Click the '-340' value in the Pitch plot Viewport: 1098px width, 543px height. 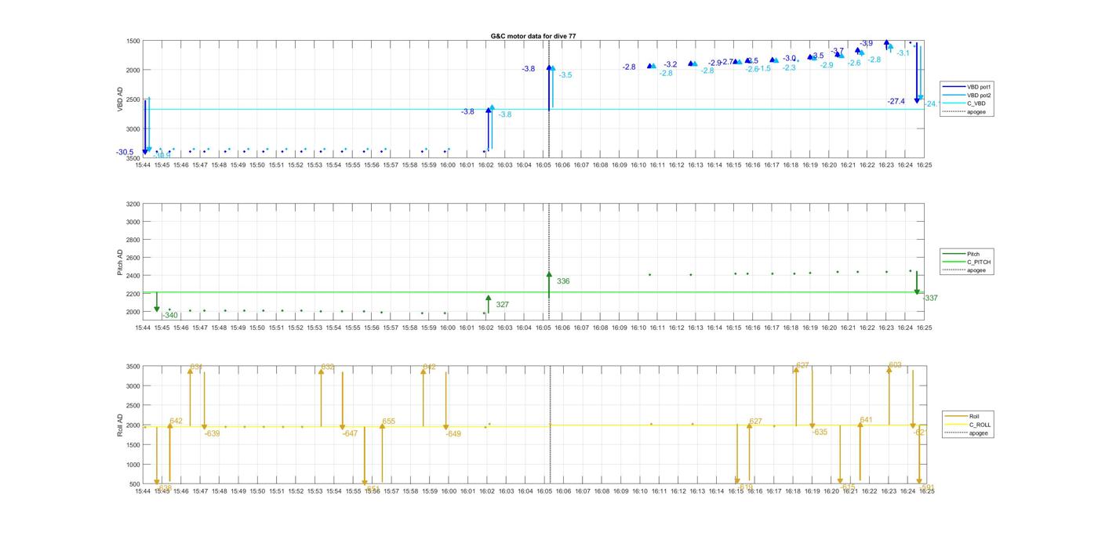(169, 316)
